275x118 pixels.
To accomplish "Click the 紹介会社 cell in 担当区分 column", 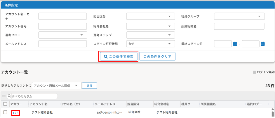I will pos(134,112).
